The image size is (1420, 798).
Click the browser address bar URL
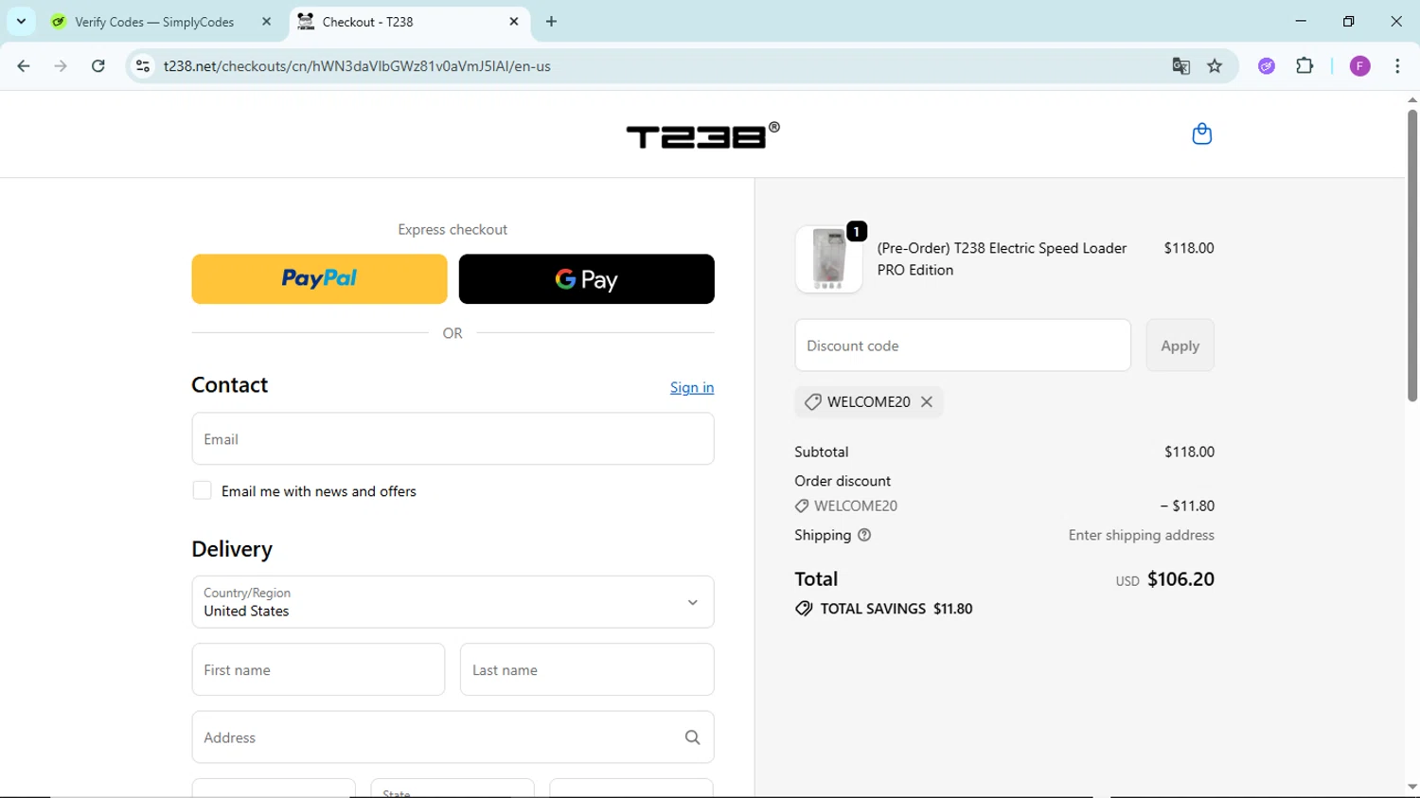pyautogui.click(x=357, y=66)
